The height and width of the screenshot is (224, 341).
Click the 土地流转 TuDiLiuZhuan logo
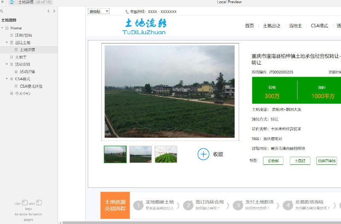pyautogui.click(x=144, y=26)
